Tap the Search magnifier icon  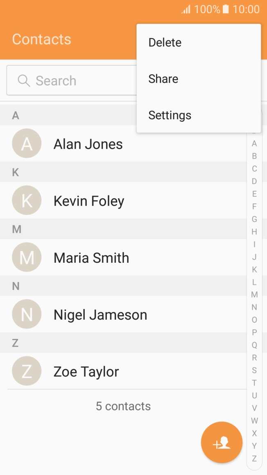click(24, 80)
